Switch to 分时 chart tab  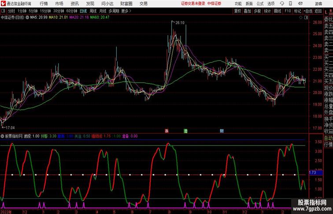[x=11, y=11]
